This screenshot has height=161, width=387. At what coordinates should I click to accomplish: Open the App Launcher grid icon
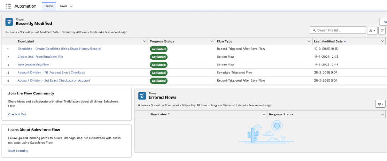[8, 6]
